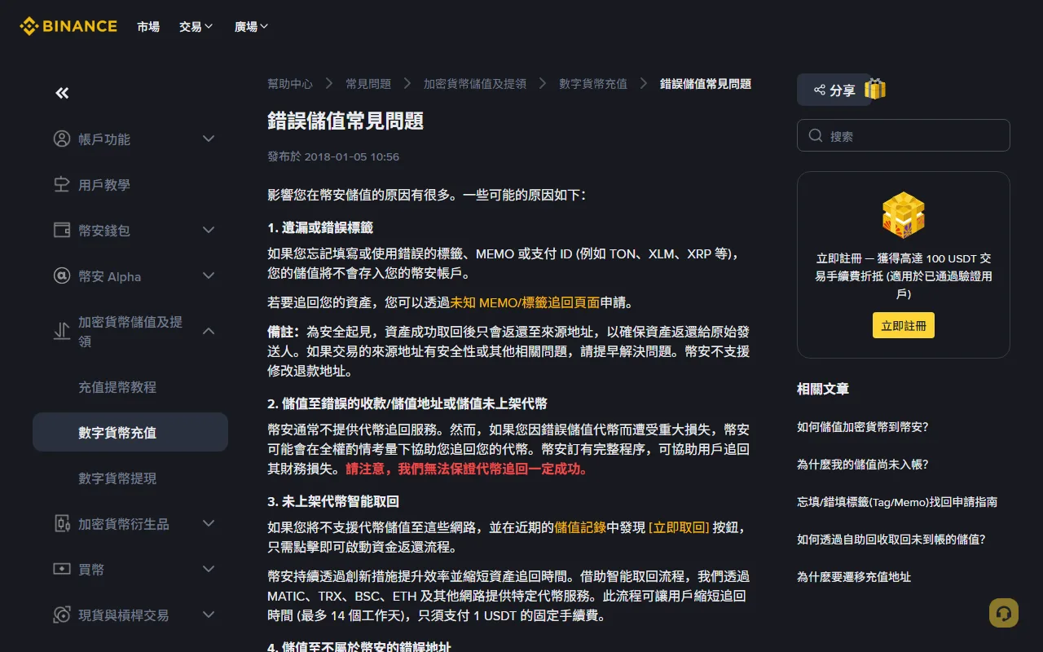Viewport: 1043px width, 652px height.
Task: Open related article 忘填/錯填標籤(Tag/Memo)找回申請指南
Action: (x=897, y=501)
